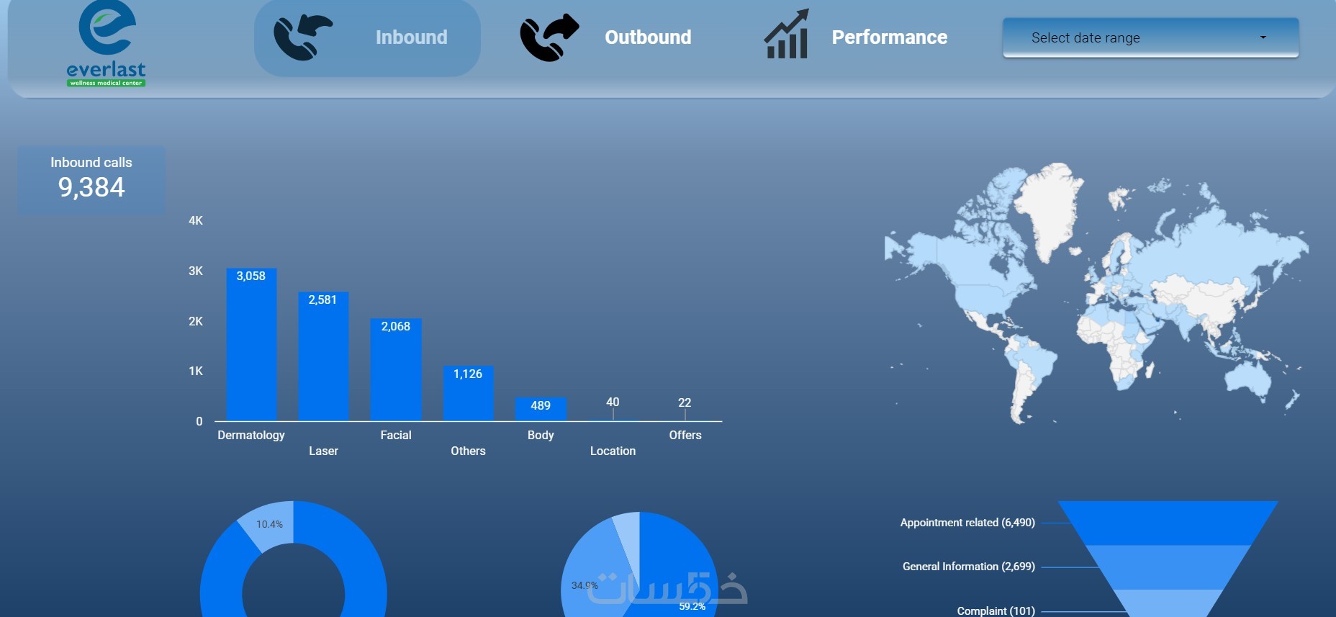Click the Offers value label 22

pos(685,402)
